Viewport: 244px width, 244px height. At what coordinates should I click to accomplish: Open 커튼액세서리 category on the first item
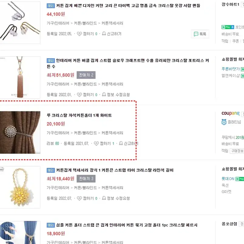pos(112,23)
